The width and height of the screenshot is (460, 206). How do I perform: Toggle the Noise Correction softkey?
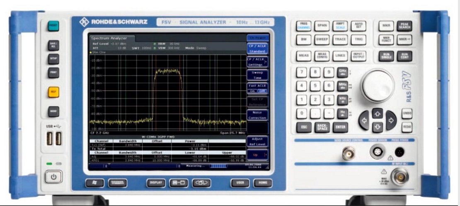pos(257,115)
